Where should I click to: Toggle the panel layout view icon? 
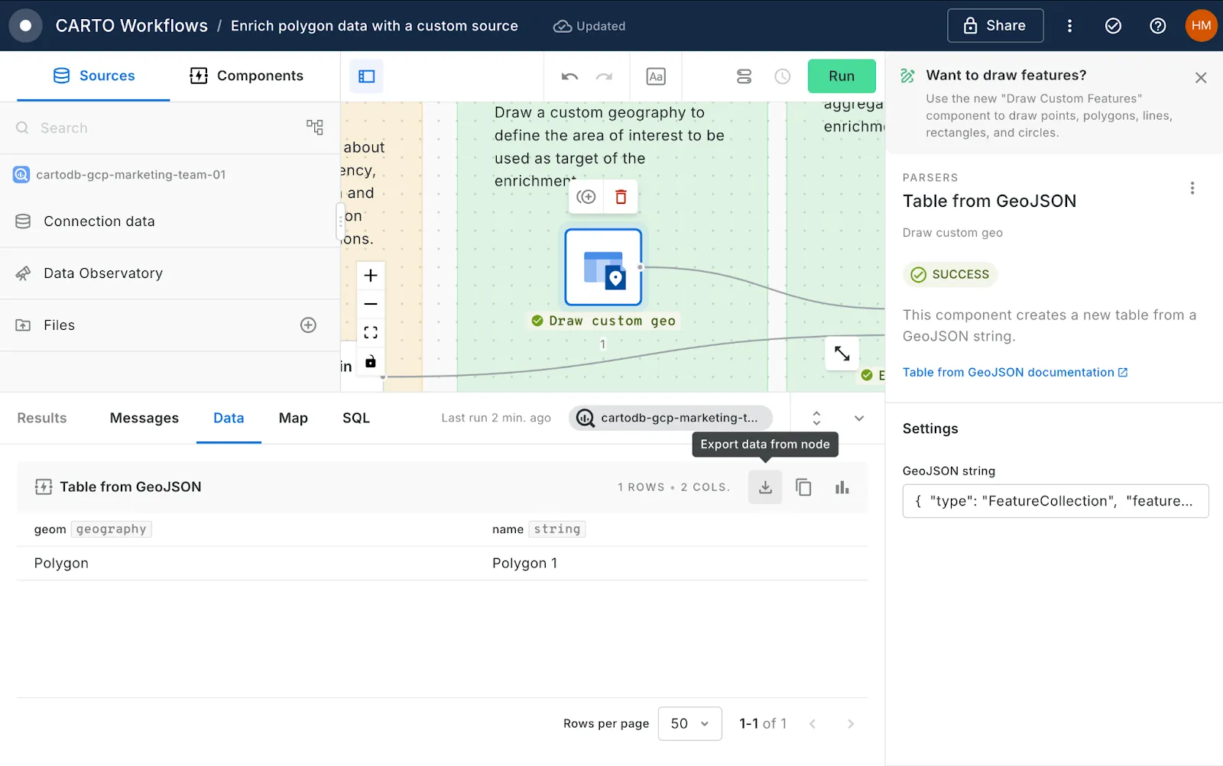point(365,76)
